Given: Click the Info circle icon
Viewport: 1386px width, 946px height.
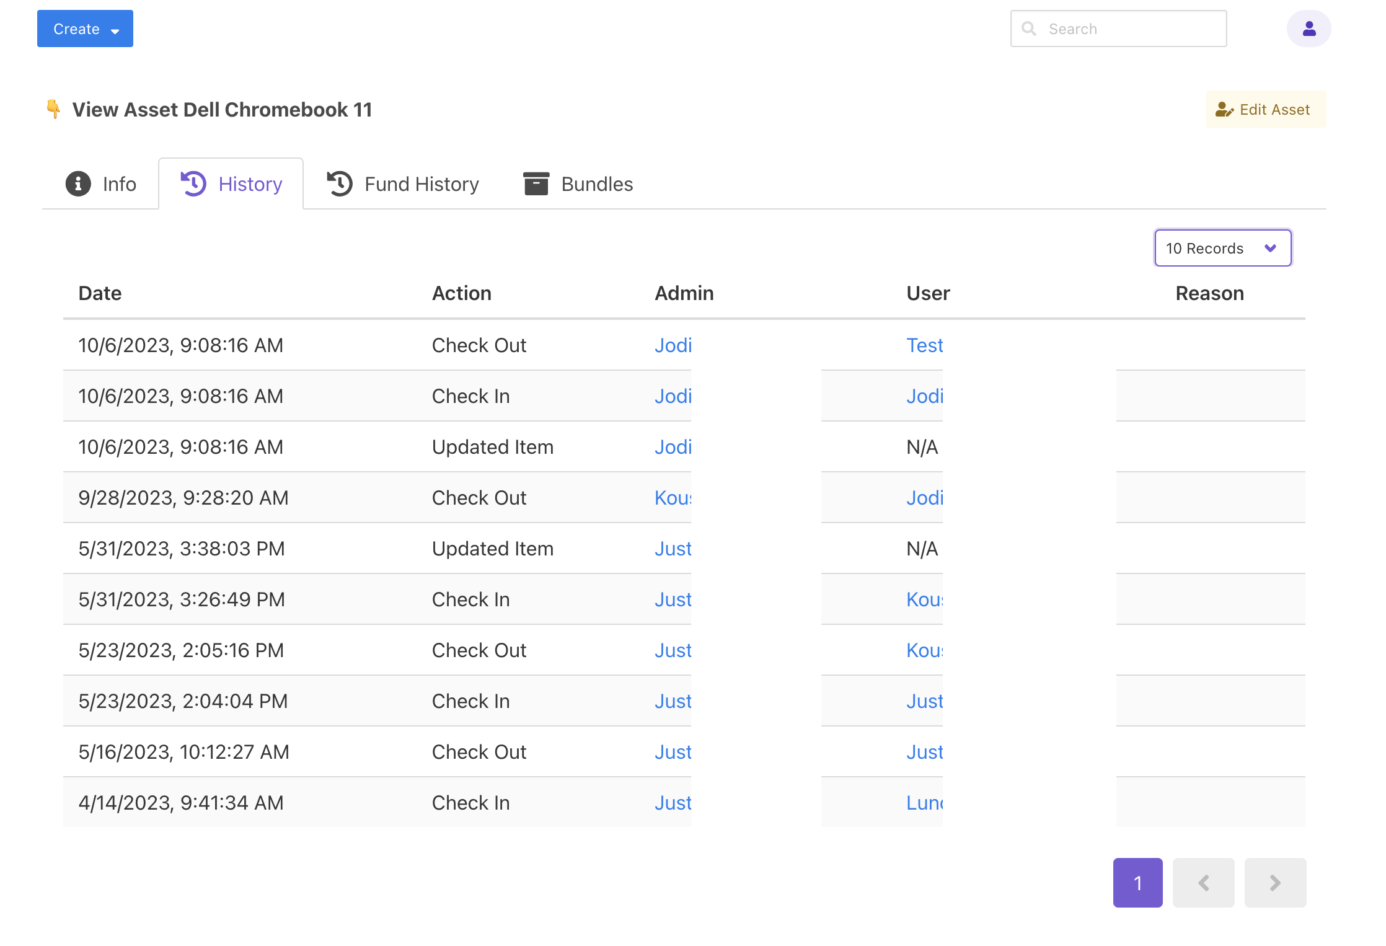Looking at the screenshot, I should 78,184.
